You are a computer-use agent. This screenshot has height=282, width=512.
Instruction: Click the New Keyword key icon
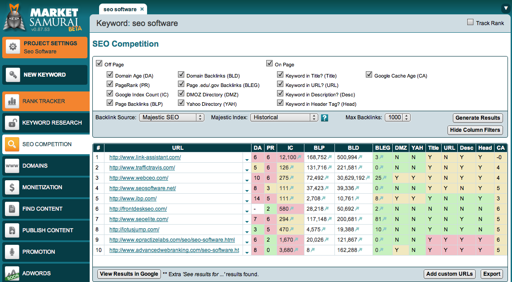13,75
